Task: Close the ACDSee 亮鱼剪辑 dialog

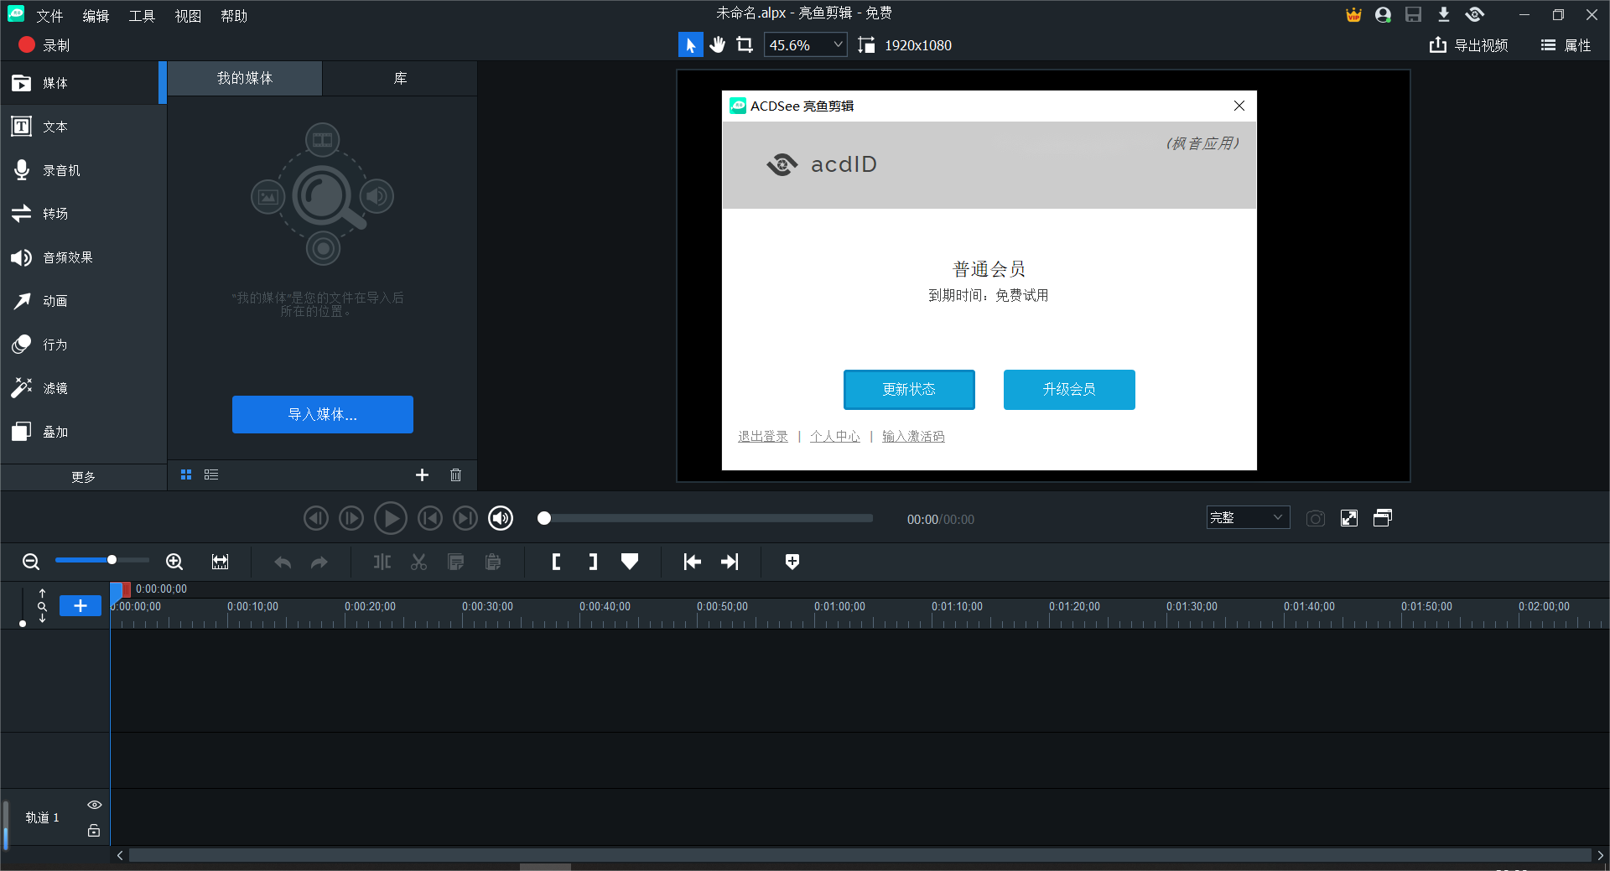Action: click(x=1239, y=106)
